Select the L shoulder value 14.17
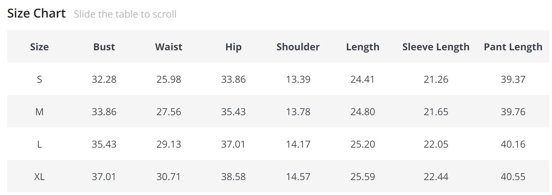The image size is (552, 195). [298, 144]
